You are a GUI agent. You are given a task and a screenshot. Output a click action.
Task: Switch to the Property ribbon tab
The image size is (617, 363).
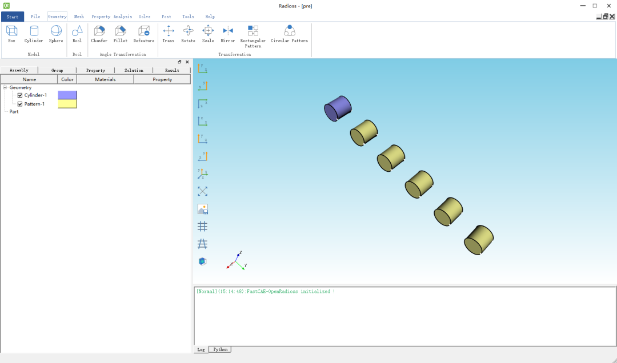[101, 17]
